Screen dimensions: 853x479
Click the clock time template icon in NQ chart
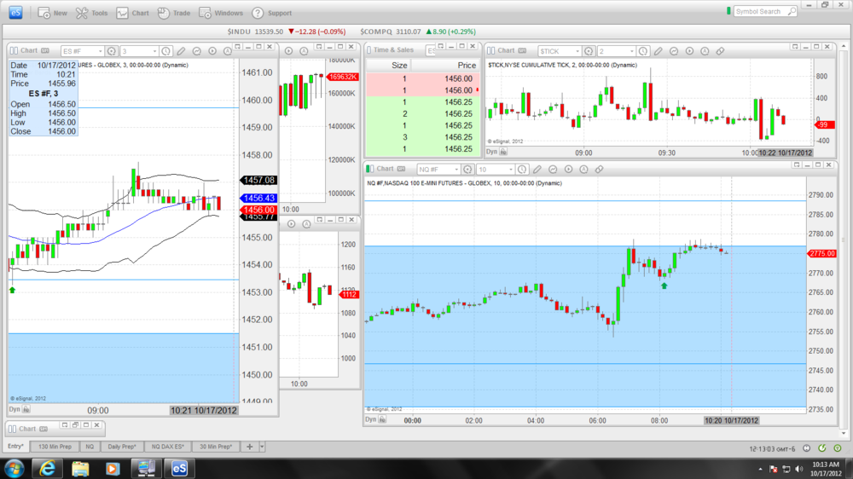522,170
